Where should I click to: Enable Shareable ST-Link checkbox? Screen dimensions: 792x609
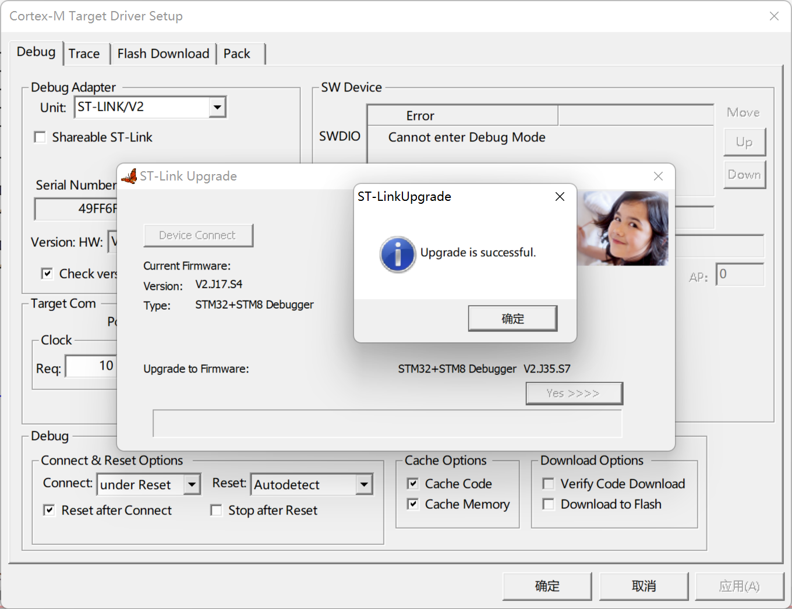pyautogui.click(x=40, y=137)
